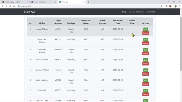Select flight number WN4307 cell
182x102 pixels.
(58, 50)
